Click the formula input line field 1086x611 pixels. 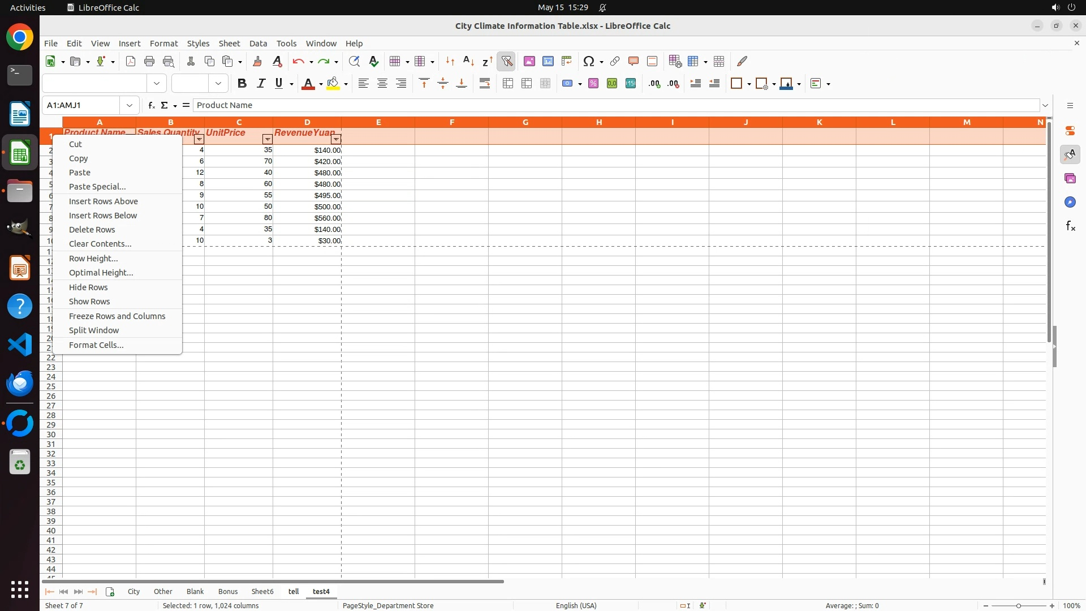pos(617,105)
